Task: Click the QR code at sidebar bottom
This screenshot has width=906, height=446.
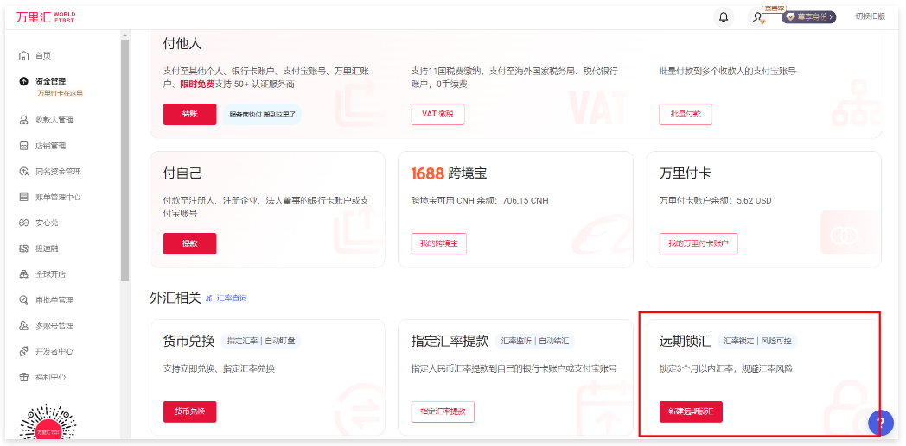Action: (x=48, y=424)
